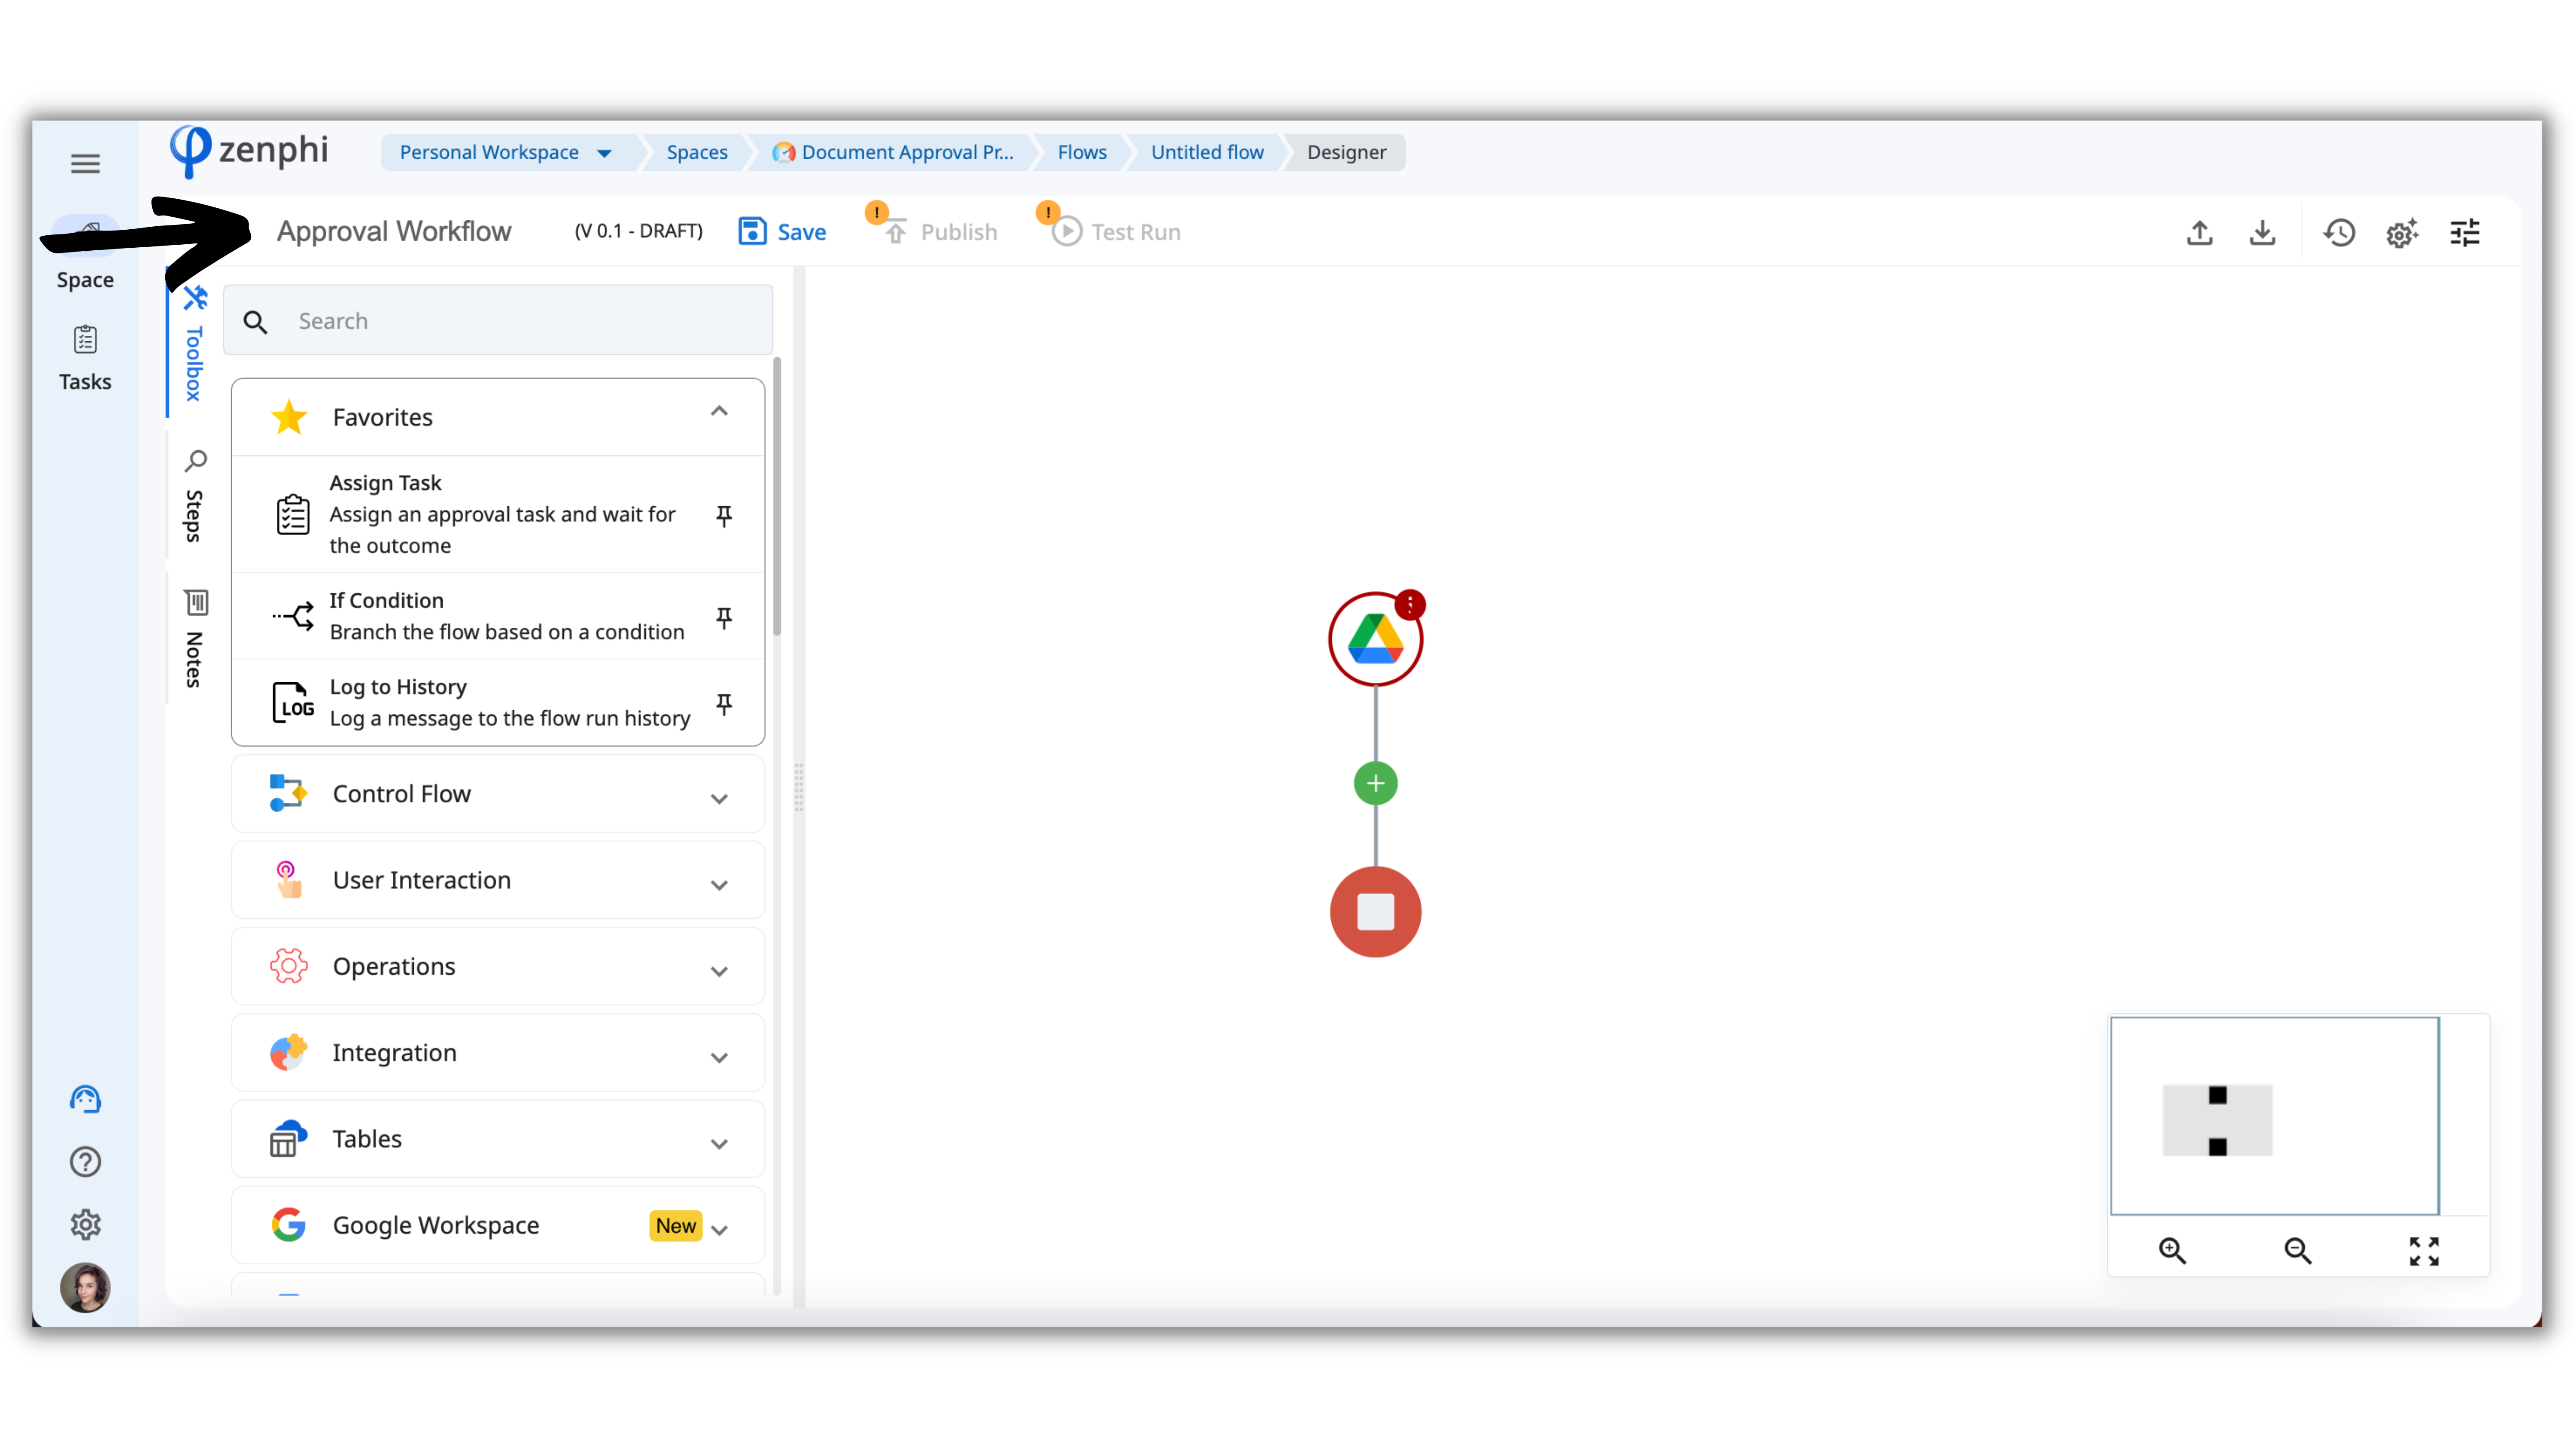This screenshot has width=2576, height=1449.
Task: Toggle the pin on If Condition
Action: (x=724, y=617)
